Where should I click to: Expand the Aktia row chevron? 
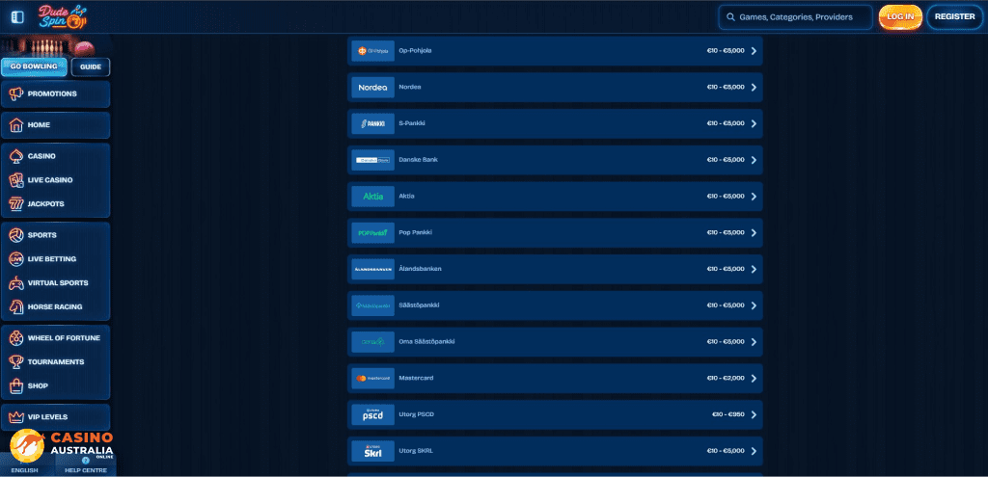pos(754,197)
